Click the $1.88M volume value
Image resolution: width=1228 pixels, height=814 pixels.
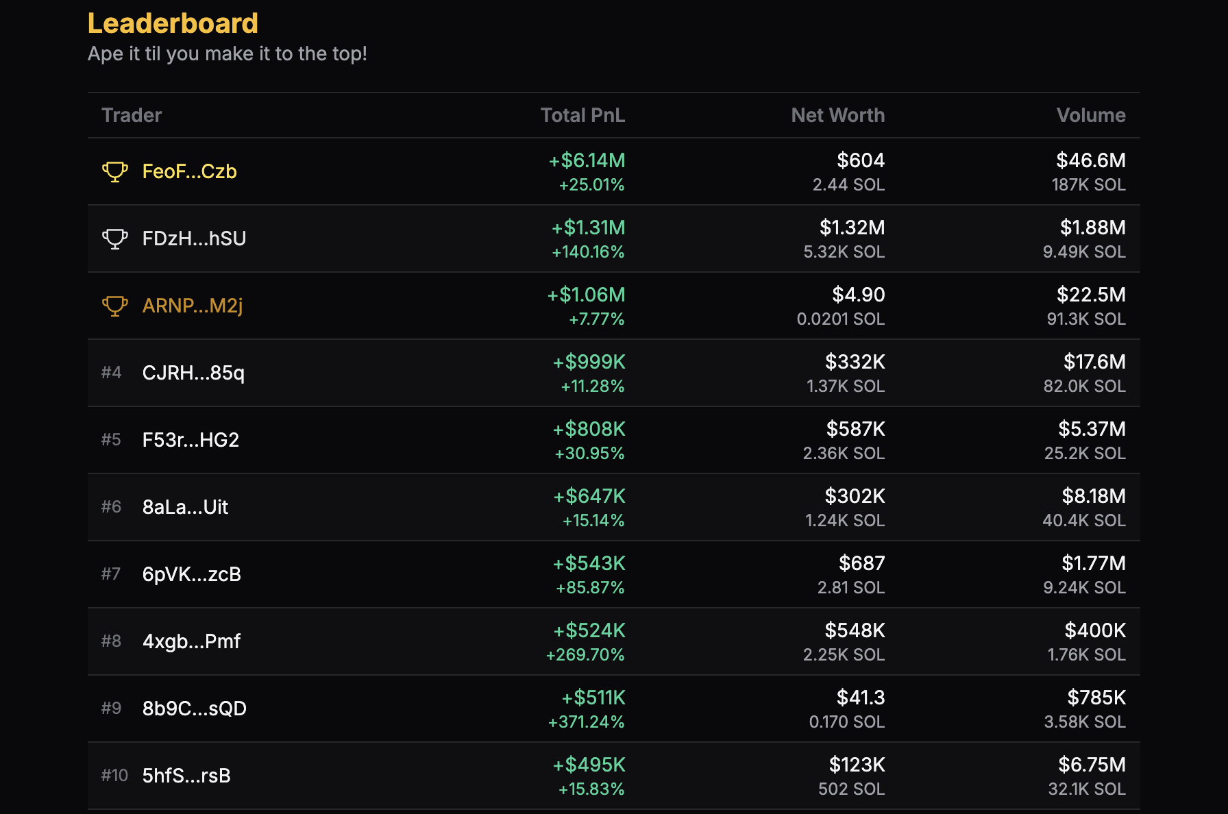click(x=1093, y=227)
